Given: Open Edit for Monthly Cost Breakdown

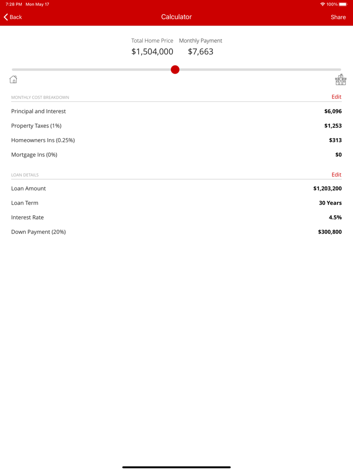Looking at the screenshot, I should coord(336,97).
